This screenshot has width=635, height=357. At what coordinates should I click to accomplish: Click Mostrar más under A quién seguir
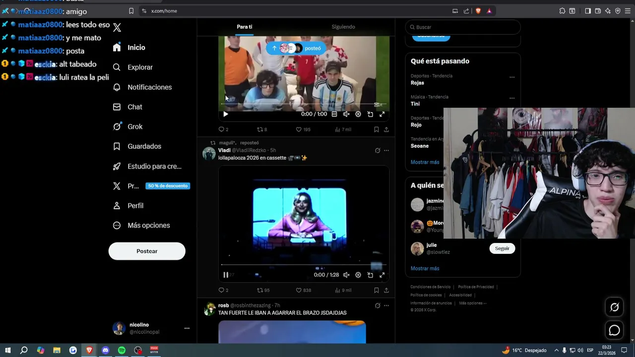(x=425, y=268)
